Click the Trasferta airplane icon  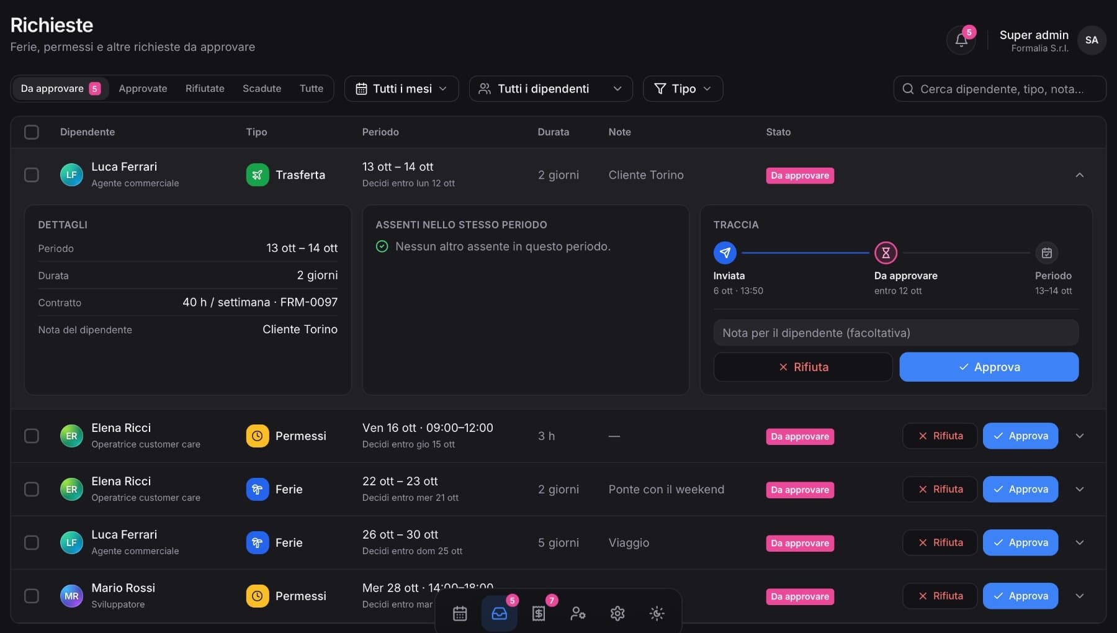pyautogui.click(x=258, y=175)
